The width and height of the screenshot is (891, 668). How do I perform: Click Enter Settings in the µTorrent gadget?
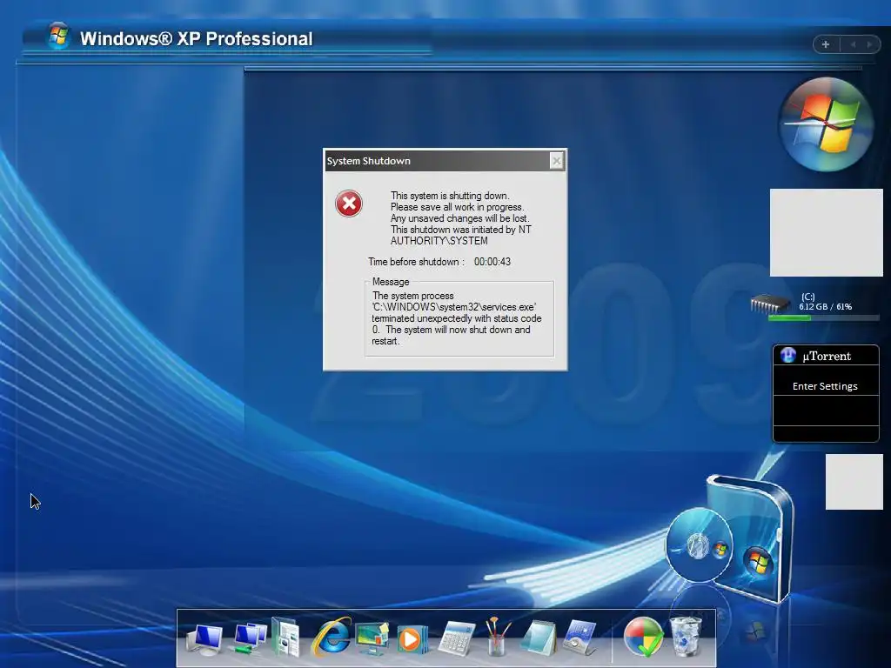coord(825,386)
